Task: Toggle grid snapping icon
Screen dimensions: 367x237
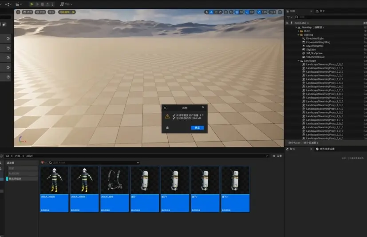Action: coord(237,12)
